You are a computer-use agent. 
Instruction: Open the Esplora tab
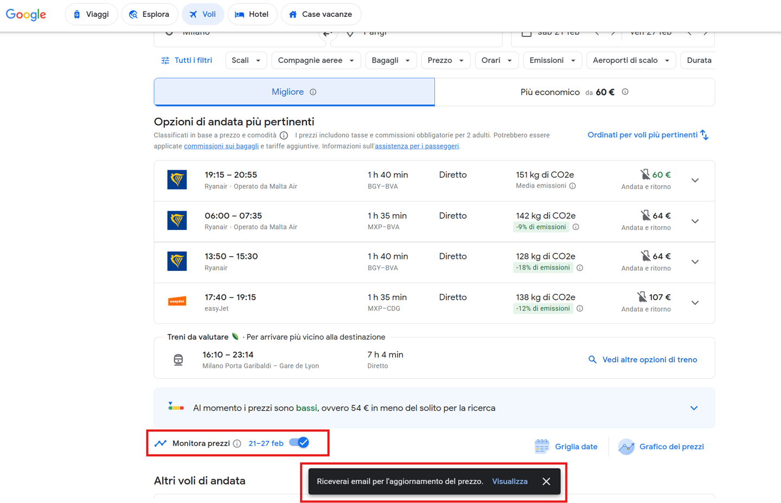click(x=149, y=14)
